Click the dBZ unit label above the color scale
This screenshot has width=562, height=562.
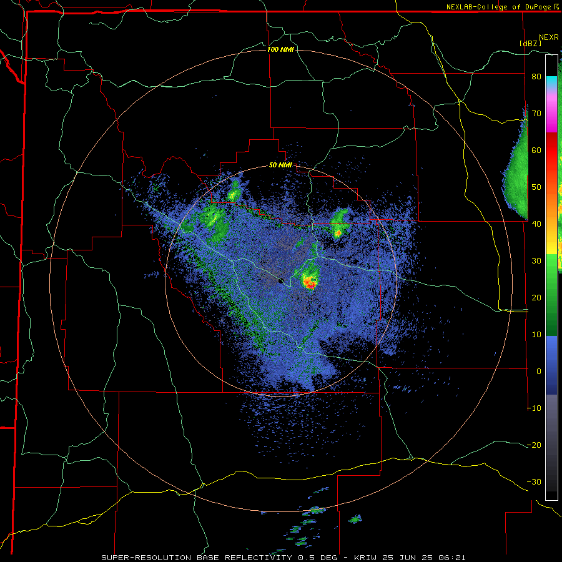coord(530,43)
